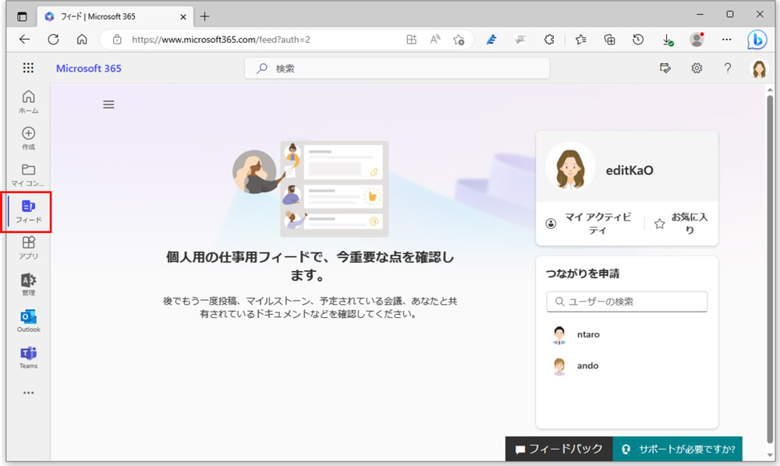Refresh the page in the browser
This screenshot has width=780, height=466.
[53, 40]
